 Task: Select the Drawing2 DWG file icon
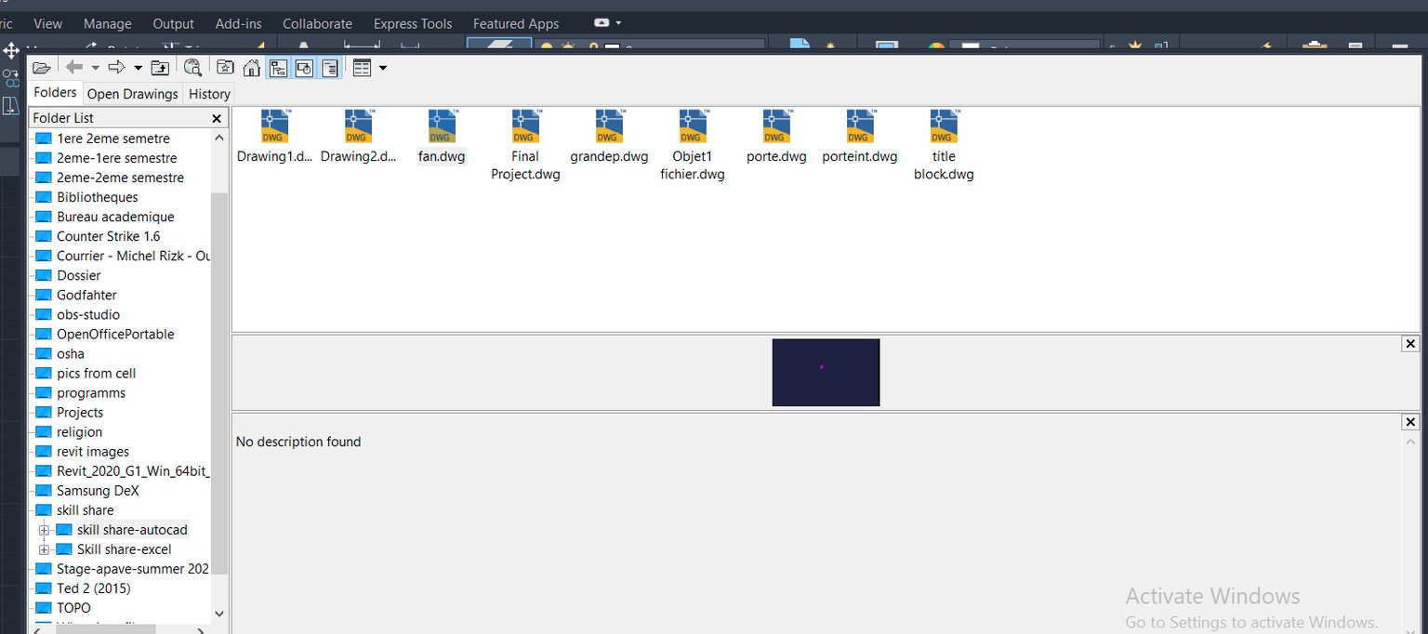[358, 126]
